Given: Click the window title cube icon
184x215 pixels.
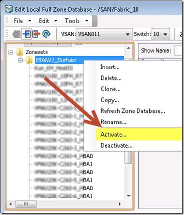Looking at the screenshot, I should pos(9,9).
